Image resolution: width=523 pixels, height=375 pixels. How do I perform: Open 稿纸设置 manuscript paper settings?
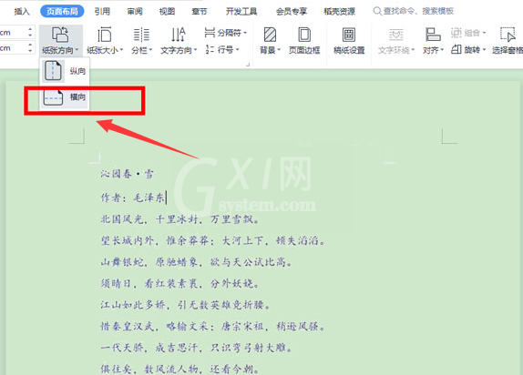click(349, 41)
